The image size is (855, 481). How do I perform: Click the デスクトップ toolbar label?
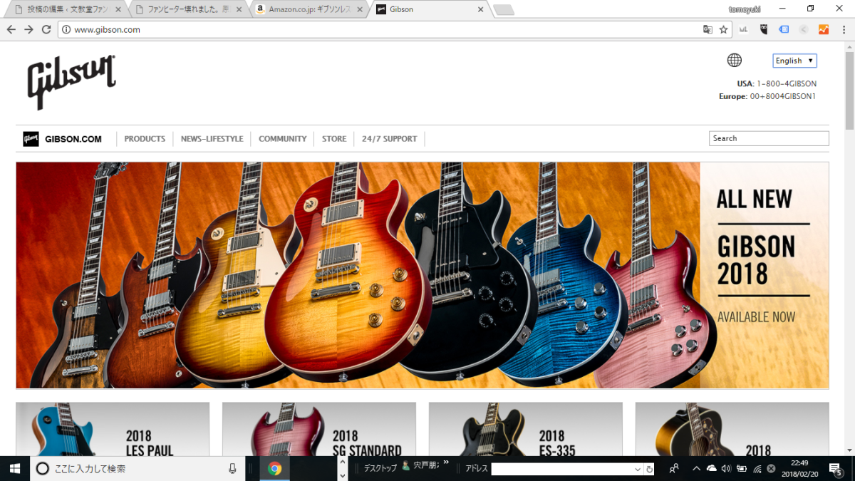(380, 468)
